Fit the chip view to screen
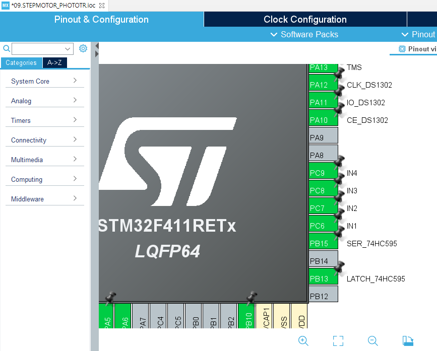The image size is (437, 351). click(x=338, y=341)
